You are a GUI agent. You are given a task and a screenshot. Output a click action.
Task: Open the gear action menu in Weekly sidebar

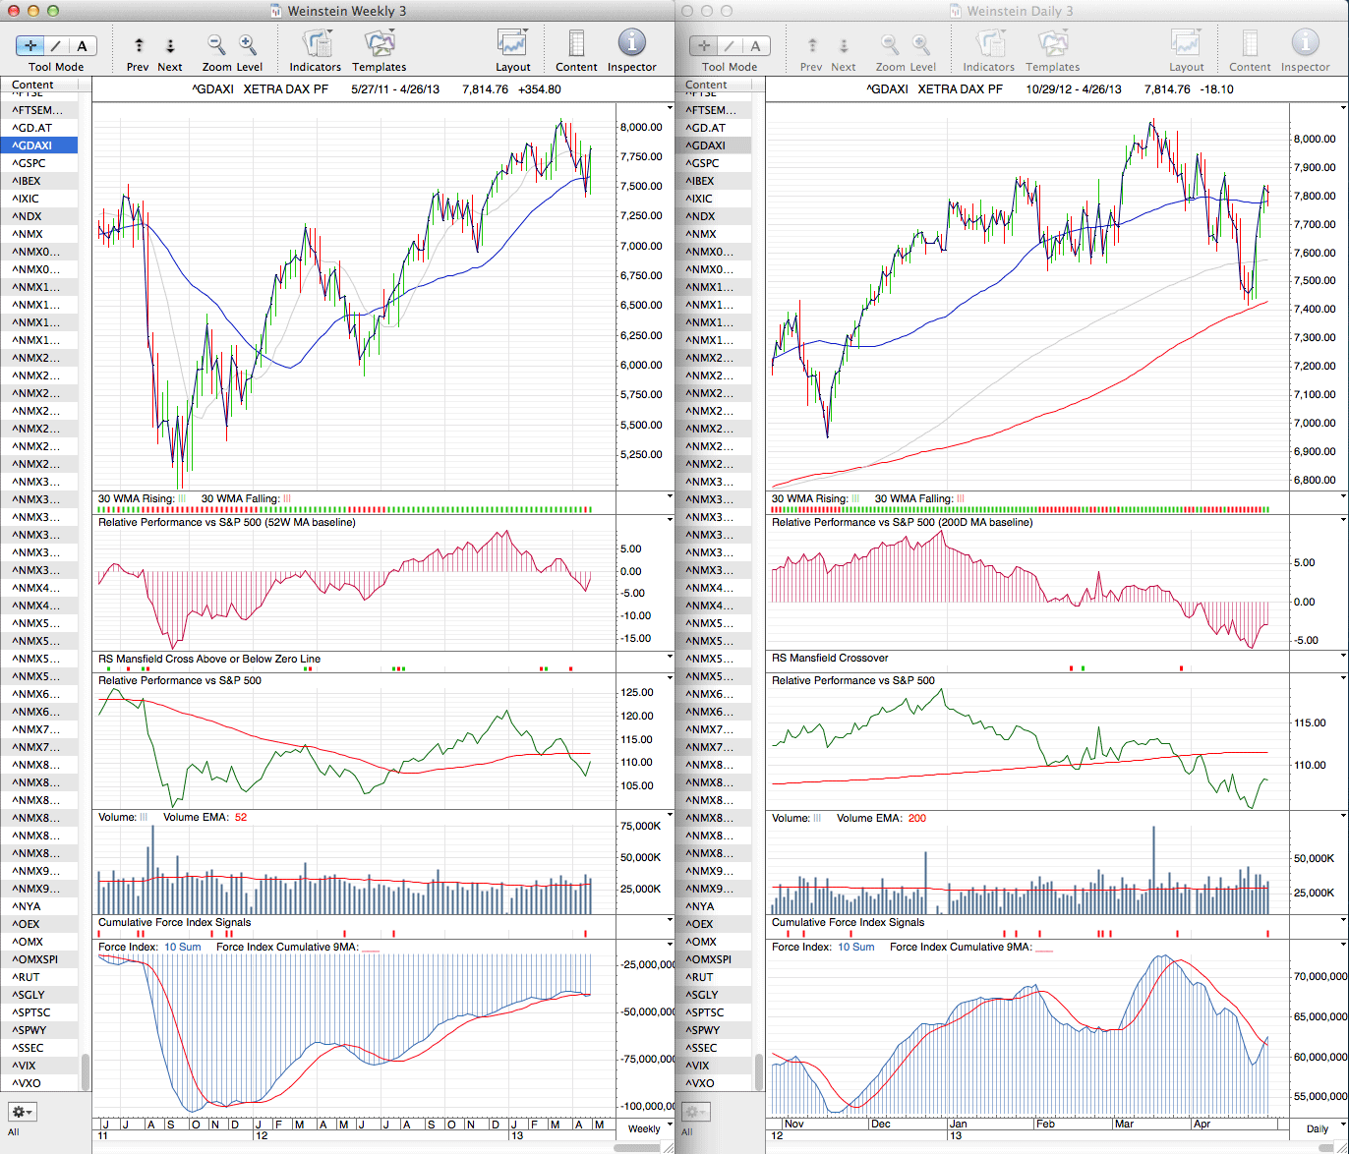click(x=22, y=1112)
